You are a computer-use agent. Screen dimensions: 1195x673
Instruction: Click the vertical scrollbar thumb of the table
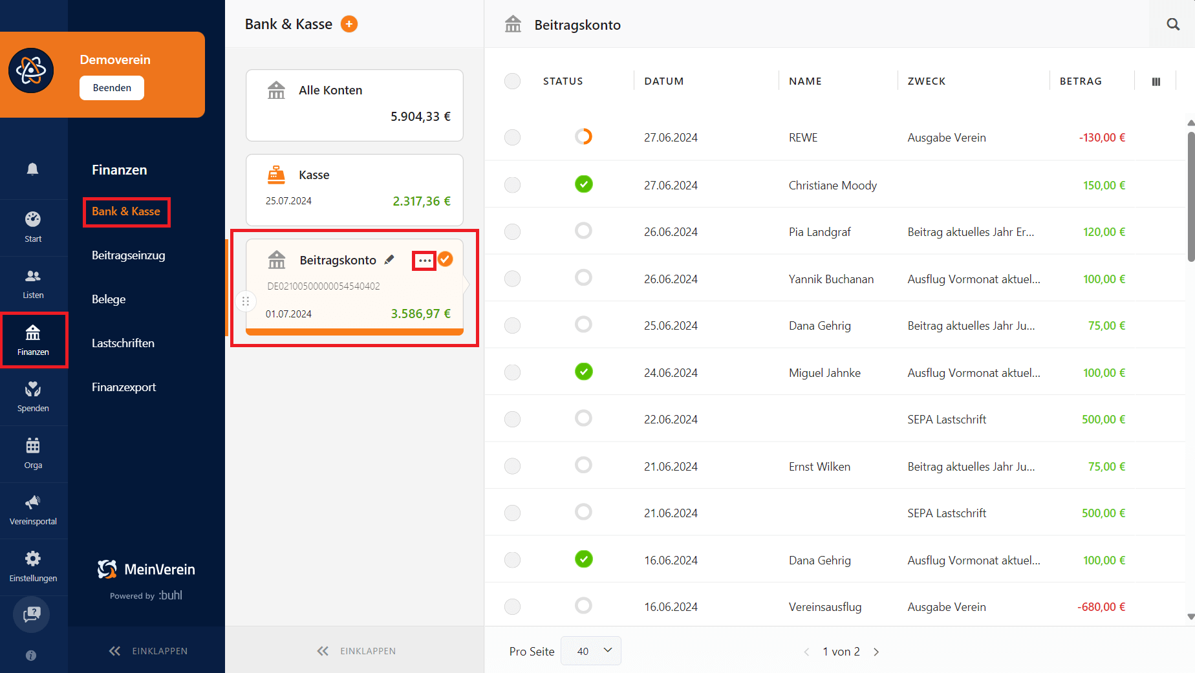(x=1190, y=197)
